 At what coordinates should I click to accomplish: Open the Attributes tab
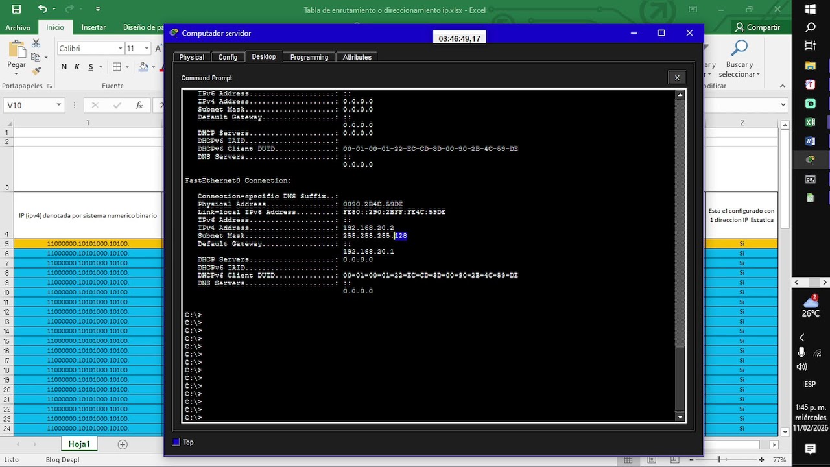(357, 57)
